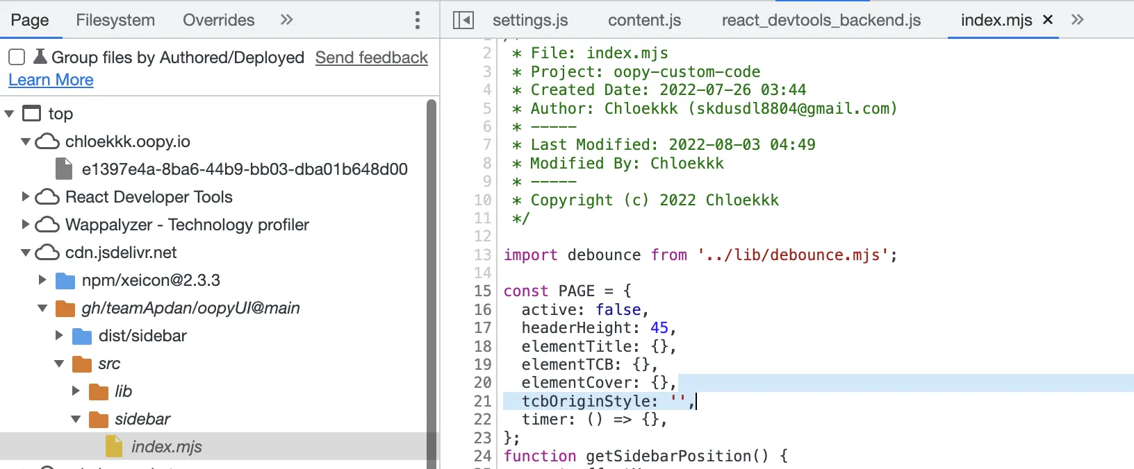Close the index.mjs editor tab
Viewport: 1134px width, 469px height.
pyautogui.click(x=1048, y=20)
